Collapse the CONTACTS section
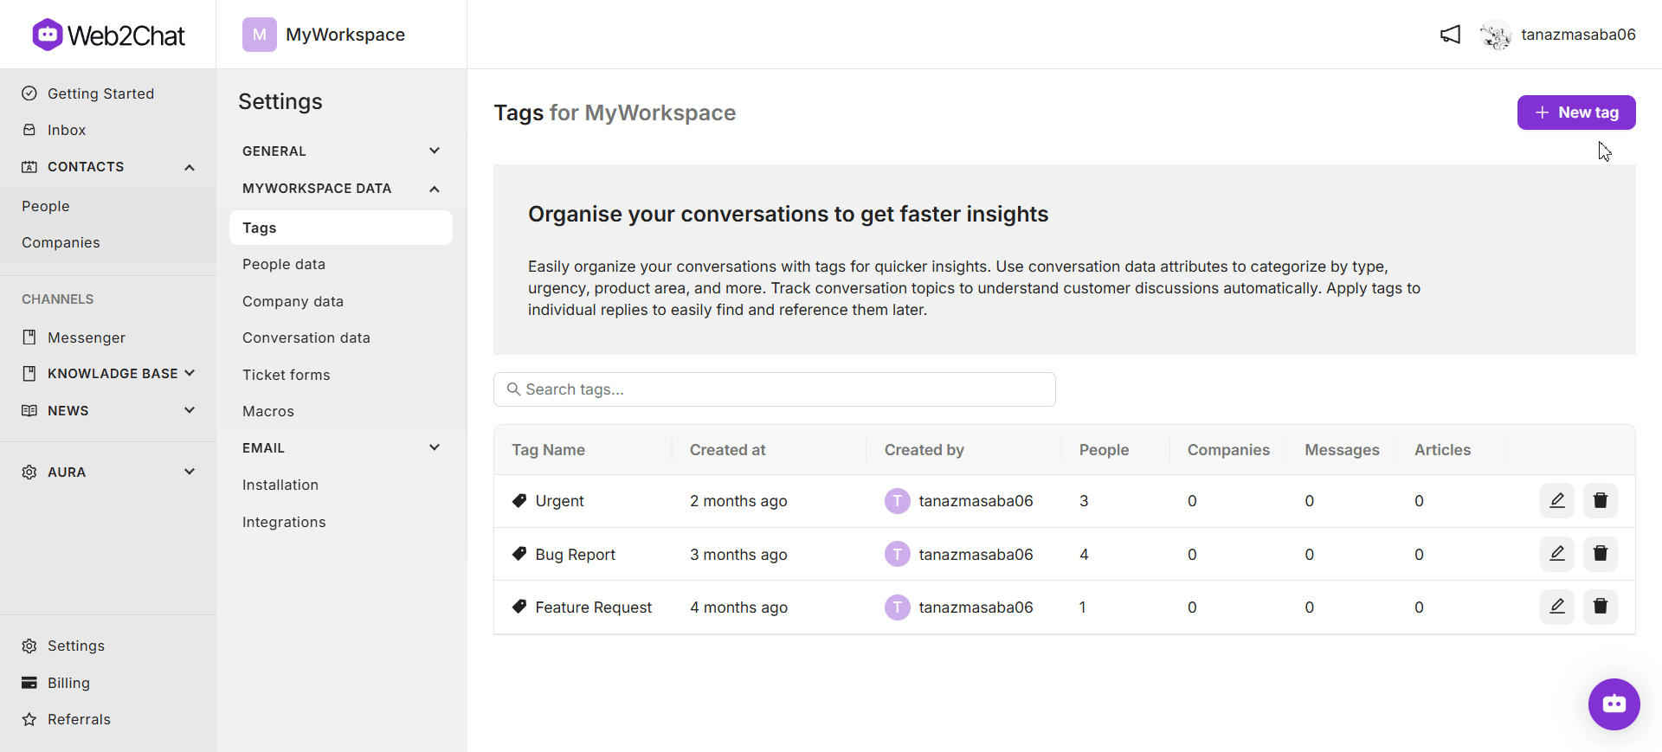This screenshot has height=752, width=1662. pyautogui.click(x=189, y=167)
